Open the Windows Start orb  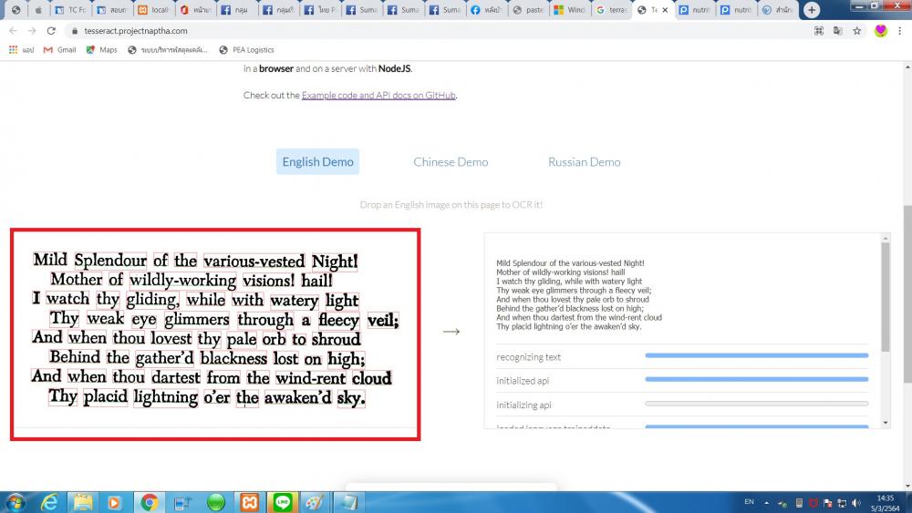tap(16, 502)
